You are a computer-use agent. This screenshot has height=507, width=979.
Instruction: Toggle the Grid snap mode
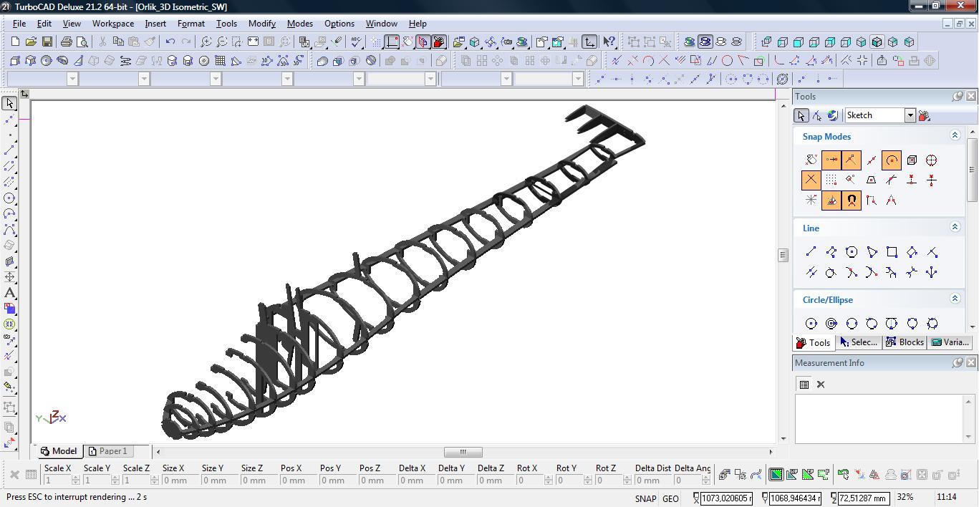tap(831, 180)
